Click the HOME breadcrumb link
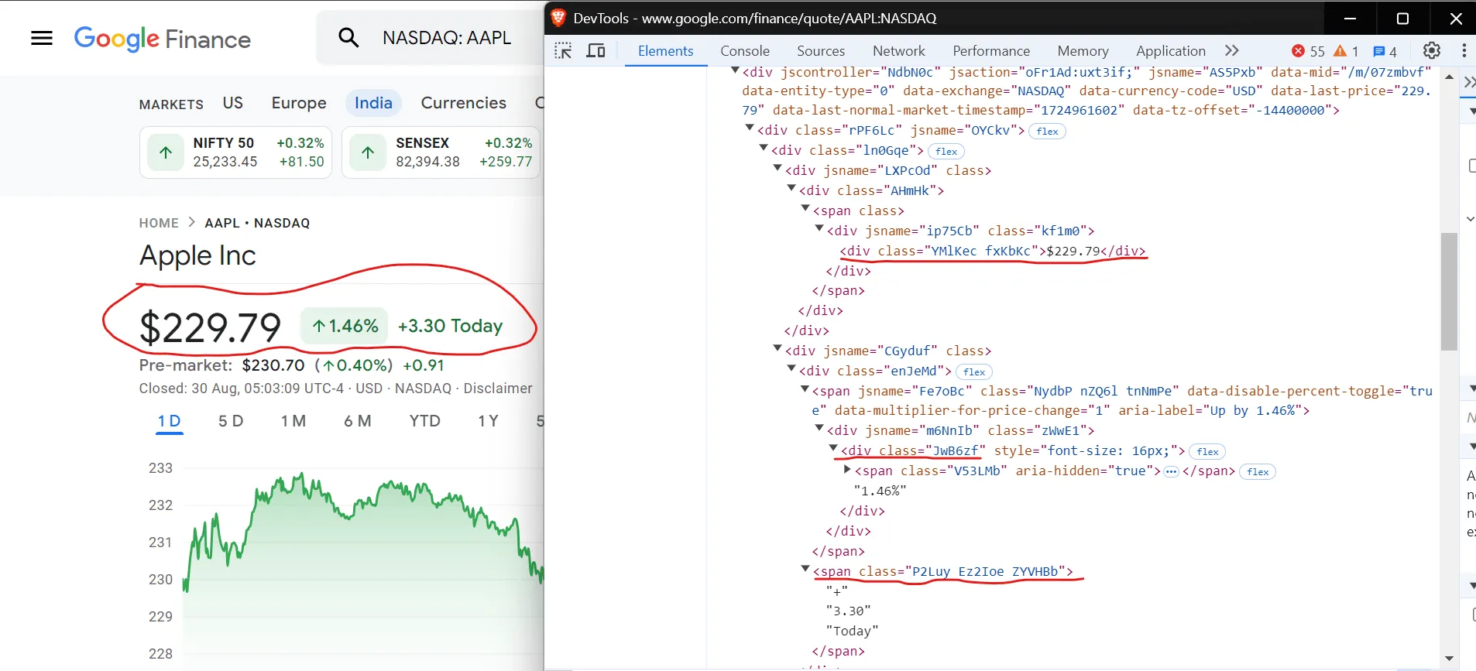Image resolution: width=1476 pixels, height=671 pixels. [159, 223]
